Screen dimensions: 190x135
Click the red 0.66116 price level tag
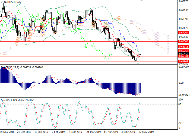tap(183, 47)
